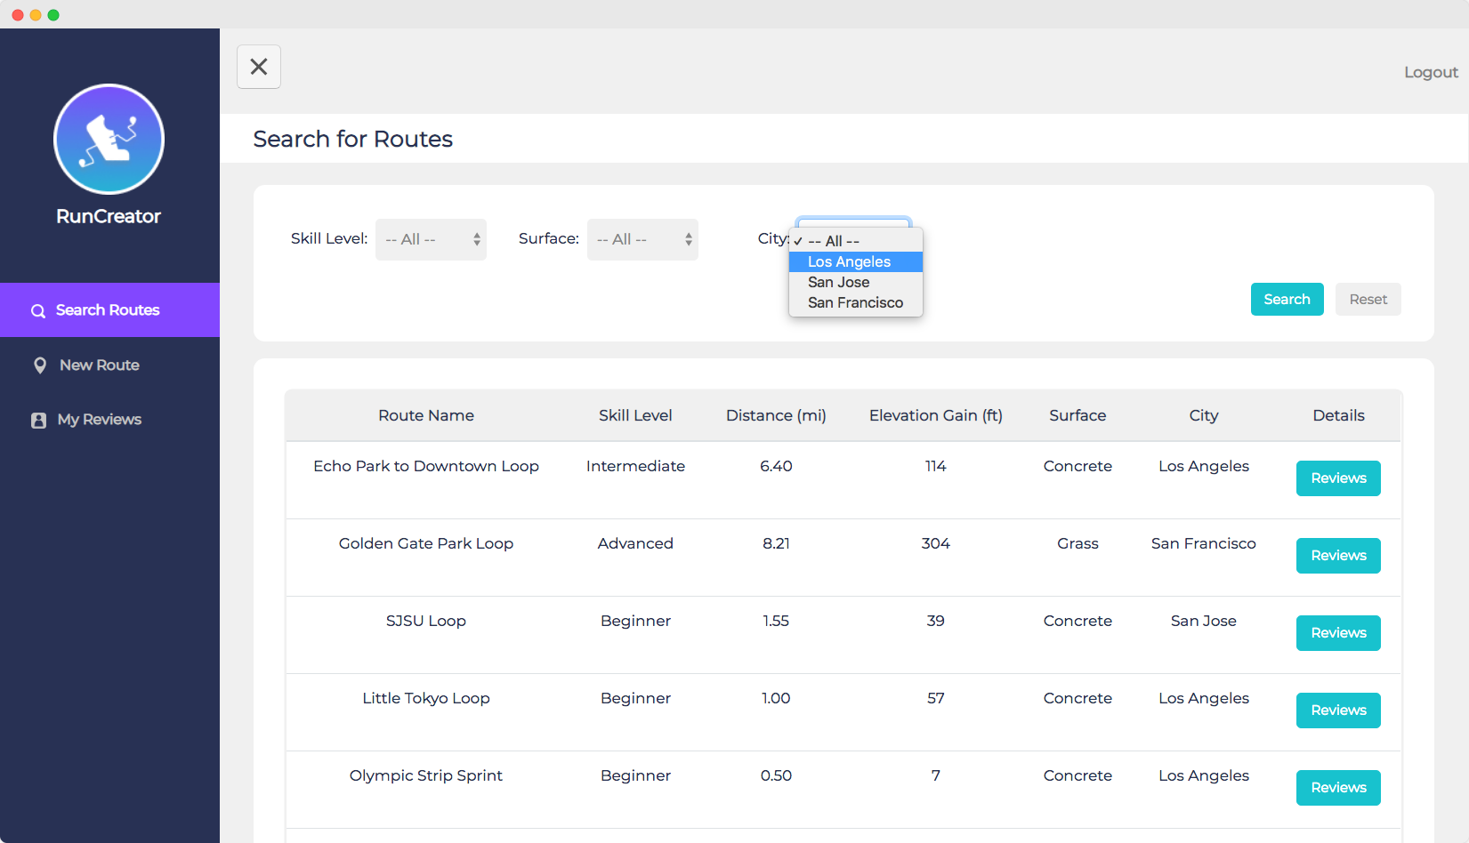Click the 'Search for Routes' page heading
The height and width of the screenshot is (843, 1469).
click(353, 139)
